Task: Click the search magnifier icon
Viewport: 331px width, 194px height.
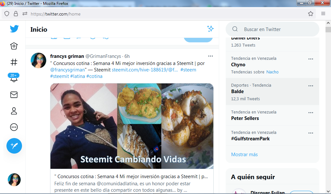Action: pyautogui.click(x=235, y=29)
